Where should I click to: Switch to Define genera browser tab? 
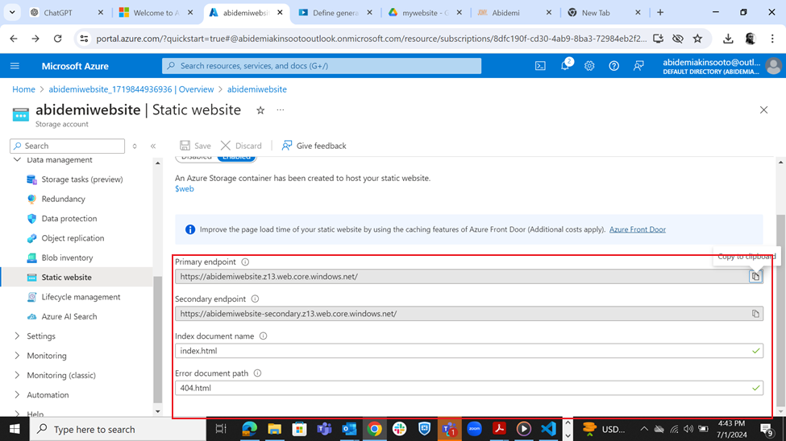[336, 13]
